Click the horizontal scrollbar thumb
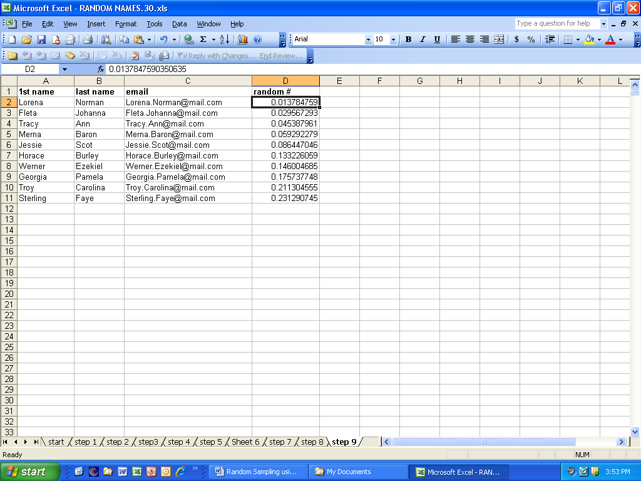 click(x=484, y=442)
